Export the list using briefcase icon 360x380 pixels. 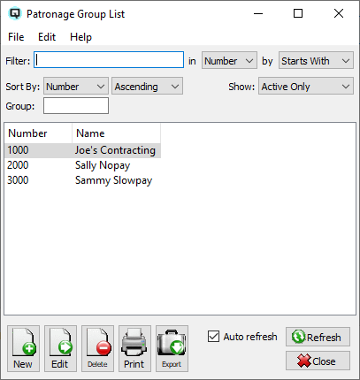pos(172,348)
